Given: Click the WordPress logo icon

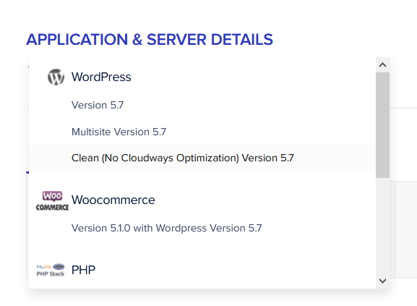Looking at the screenshot, I should 56,77.
